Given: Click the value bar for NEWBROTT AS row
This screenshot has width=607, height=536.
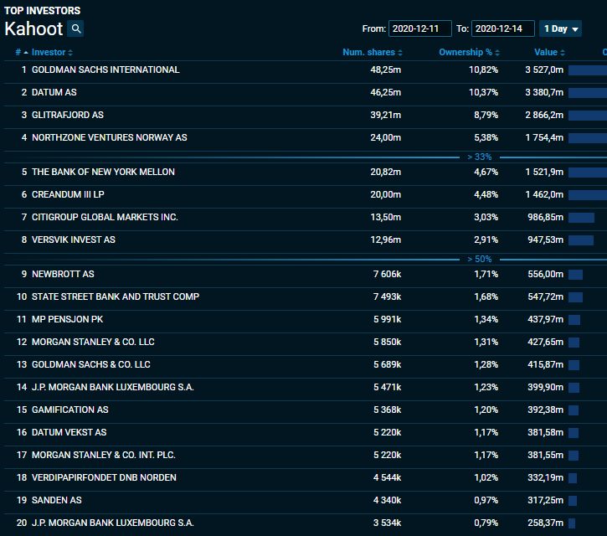Looking at the screenshot, I should 576,275.
